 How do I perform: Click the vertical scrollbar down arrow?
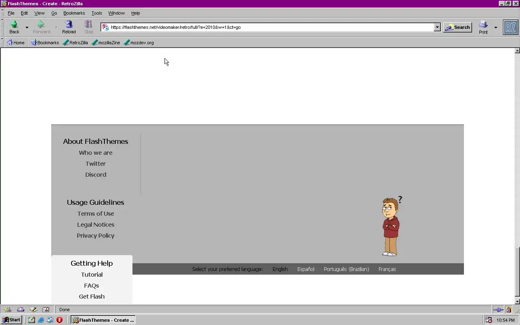tap(517, 301)
